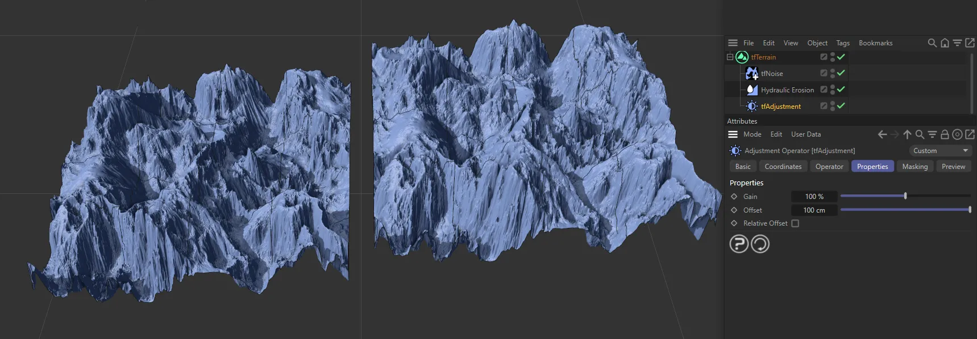This screenshot has height=339, width=977.
Task: Click the Relative Offset keyframe diamond
Action: (734, 223)
